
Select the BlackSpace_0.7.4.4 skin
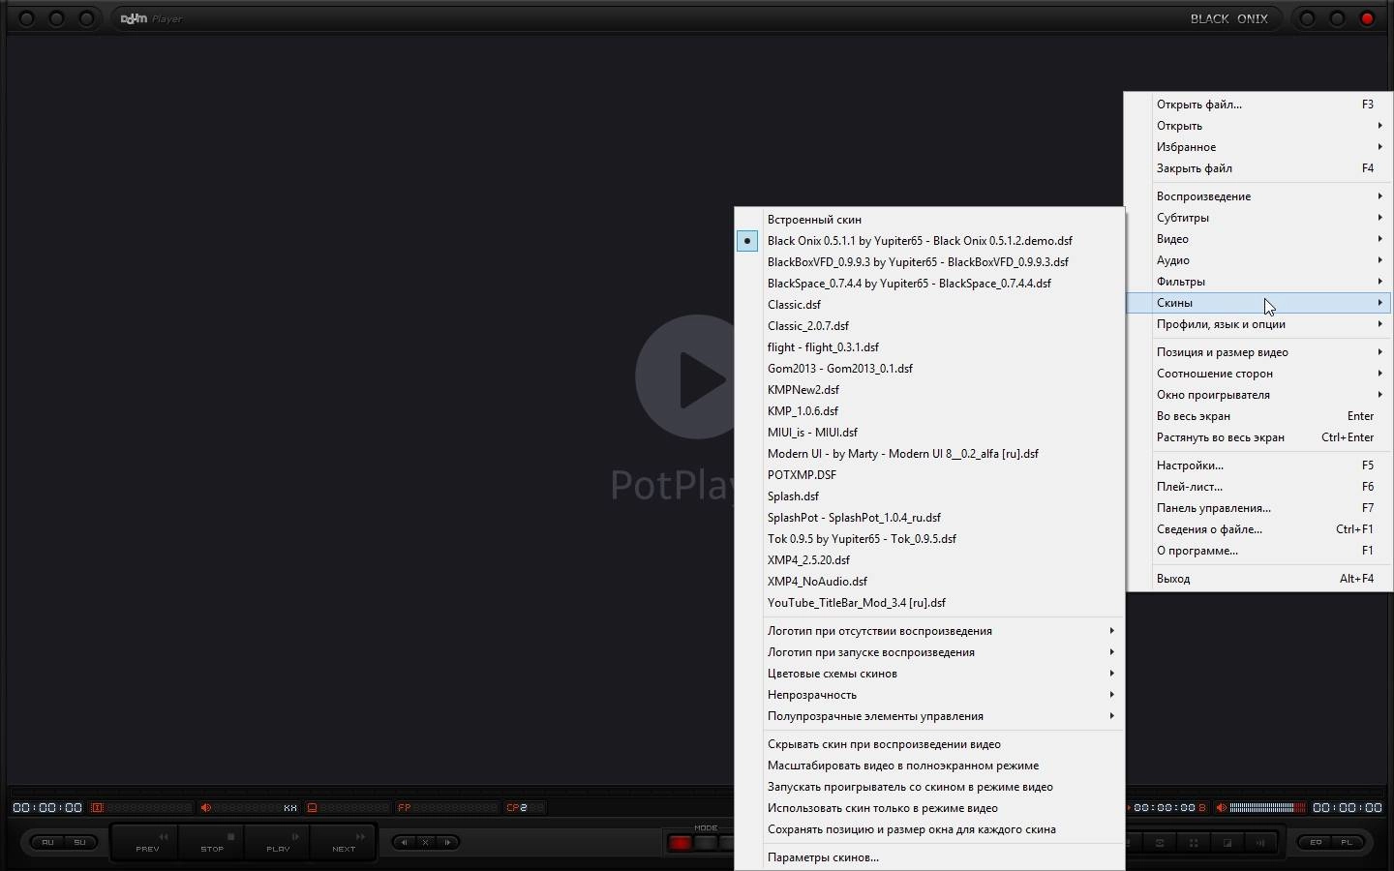click(x=929, y=284)
